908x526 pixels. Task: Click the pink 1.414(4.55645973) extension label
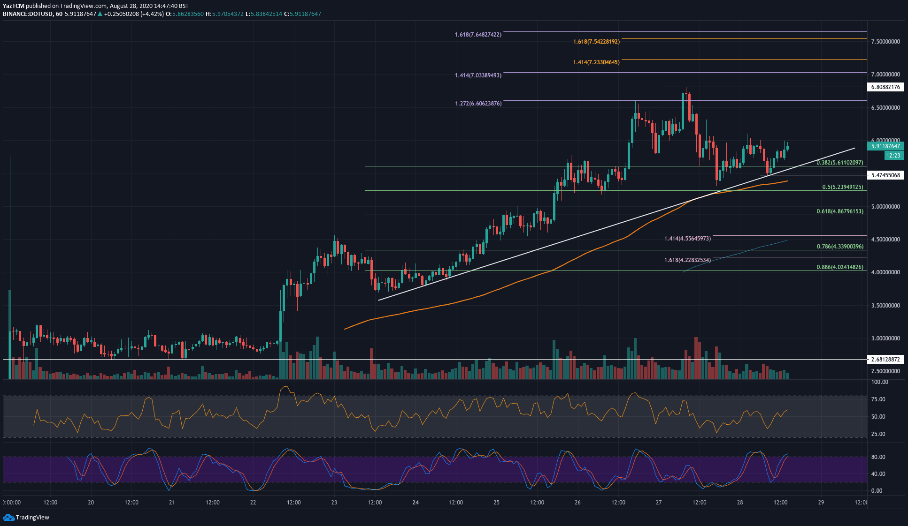point(687,239)
